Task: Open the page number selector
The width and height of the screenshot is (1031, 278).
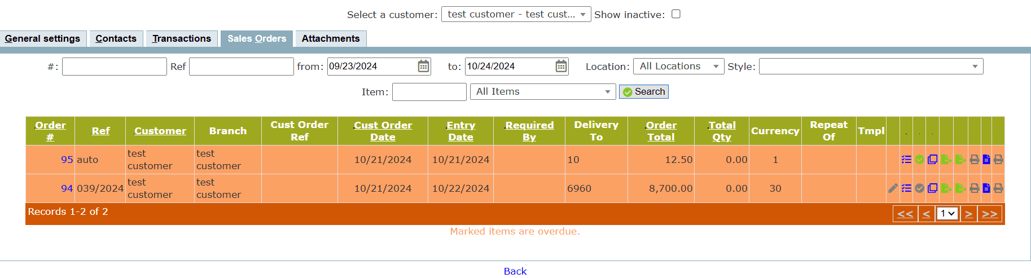Action: 947,214
